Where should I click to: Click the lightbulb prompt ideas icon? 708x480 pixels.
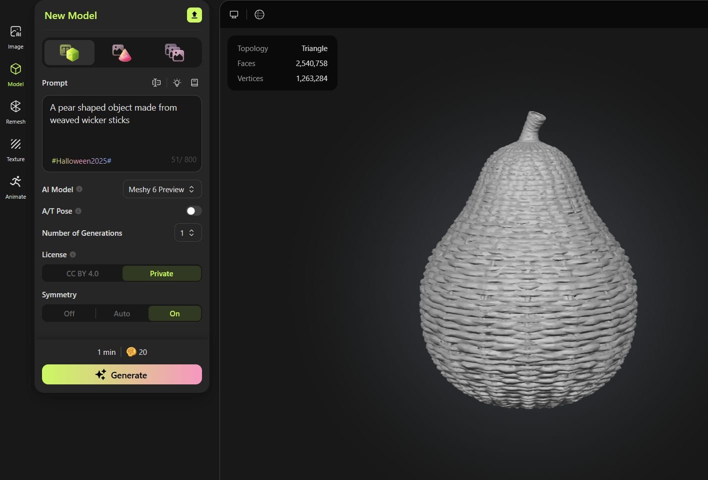pyautogui.click(x=177, y=83)
